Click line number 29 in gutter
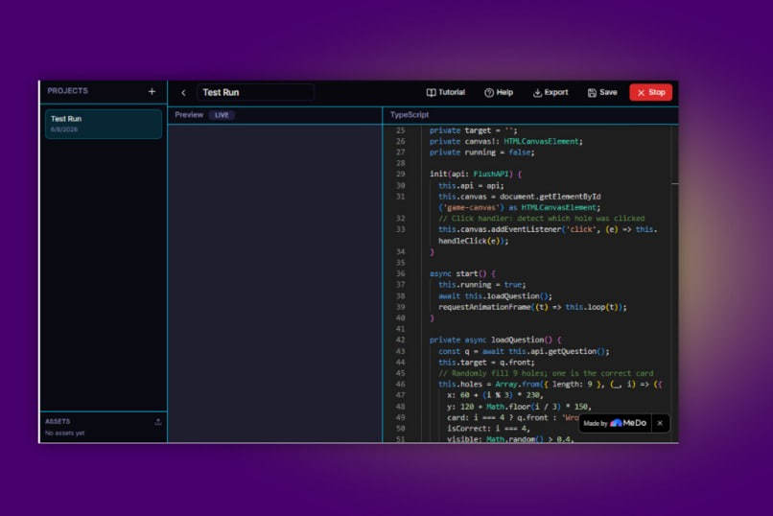Screen dimensions: 773x516 point(400,175)
